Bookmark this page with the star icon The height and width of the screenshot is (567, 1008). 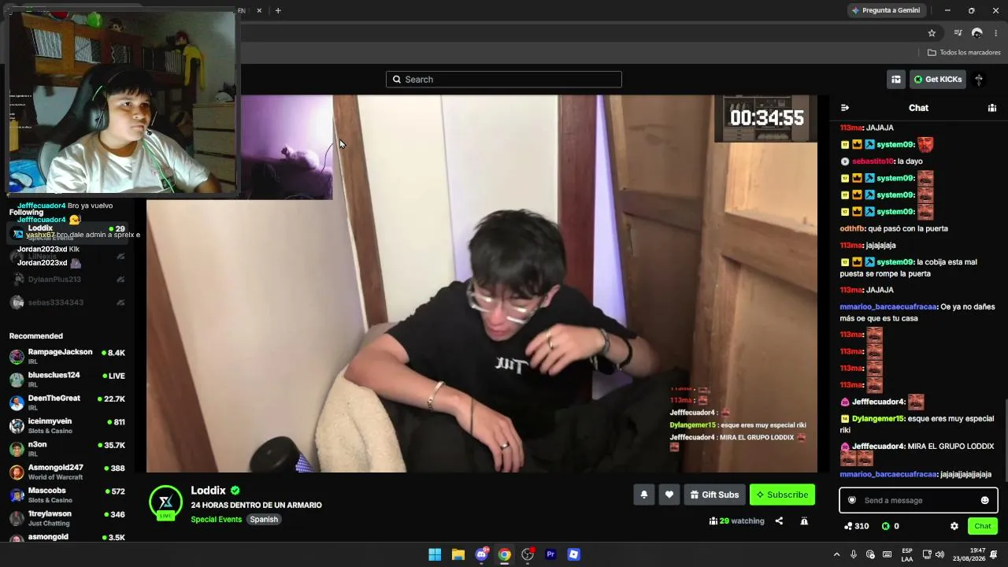point(932,33)
